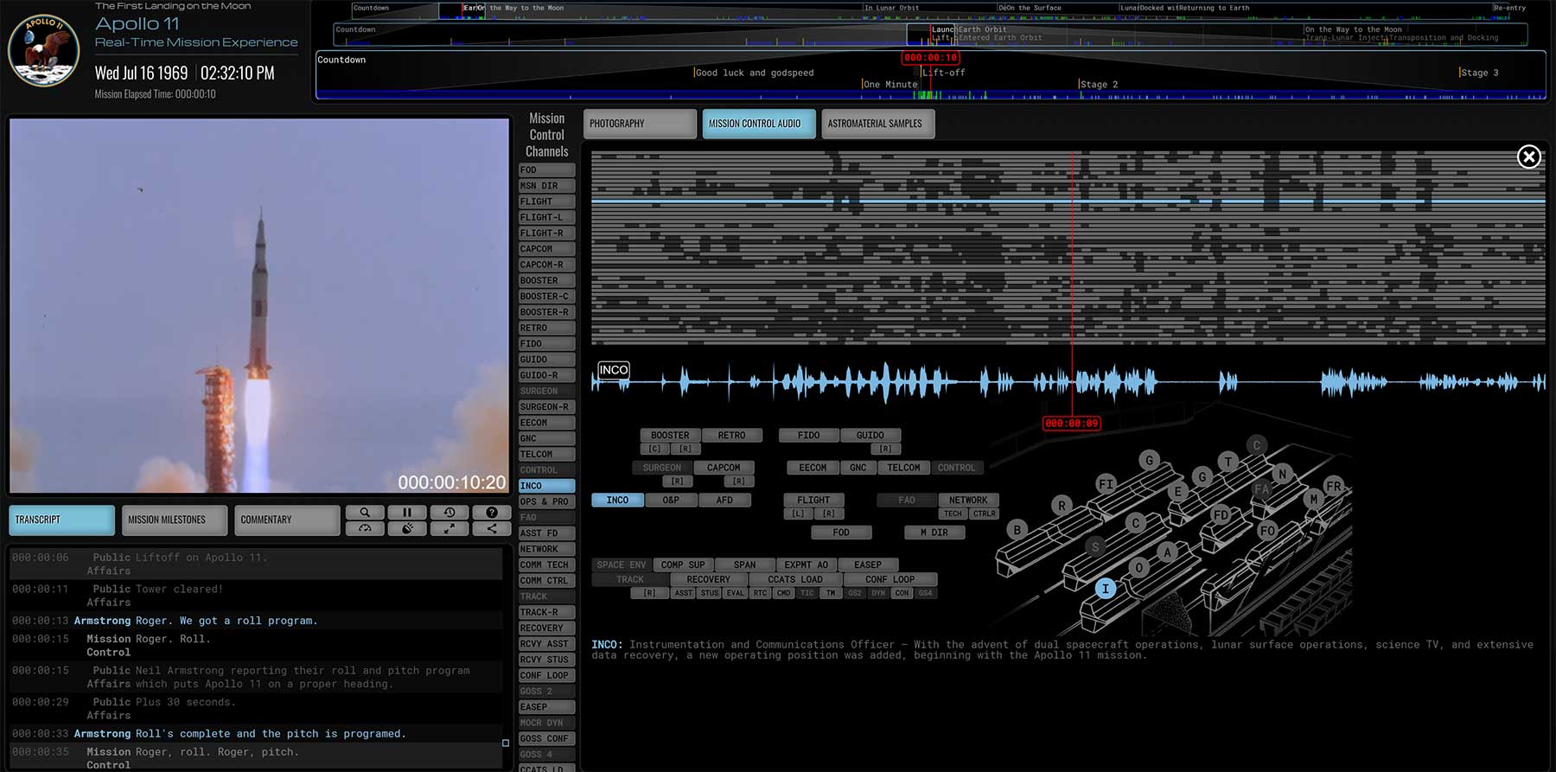
Task: Show the Mission Milestones tab
Action: pos(174,520)
